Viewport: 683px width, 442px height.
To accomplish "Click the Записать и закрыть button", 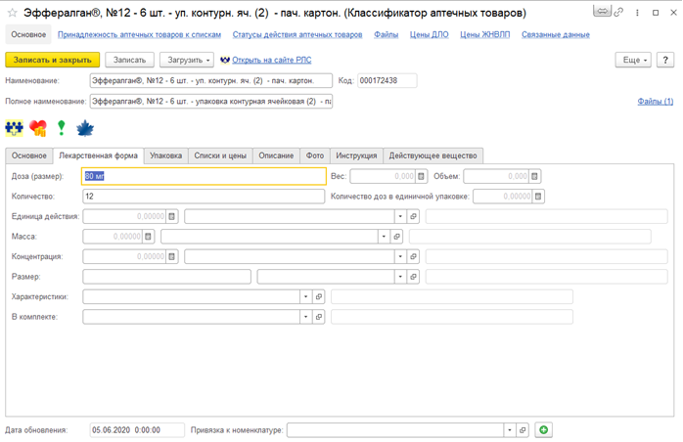I will pos(52,60).
